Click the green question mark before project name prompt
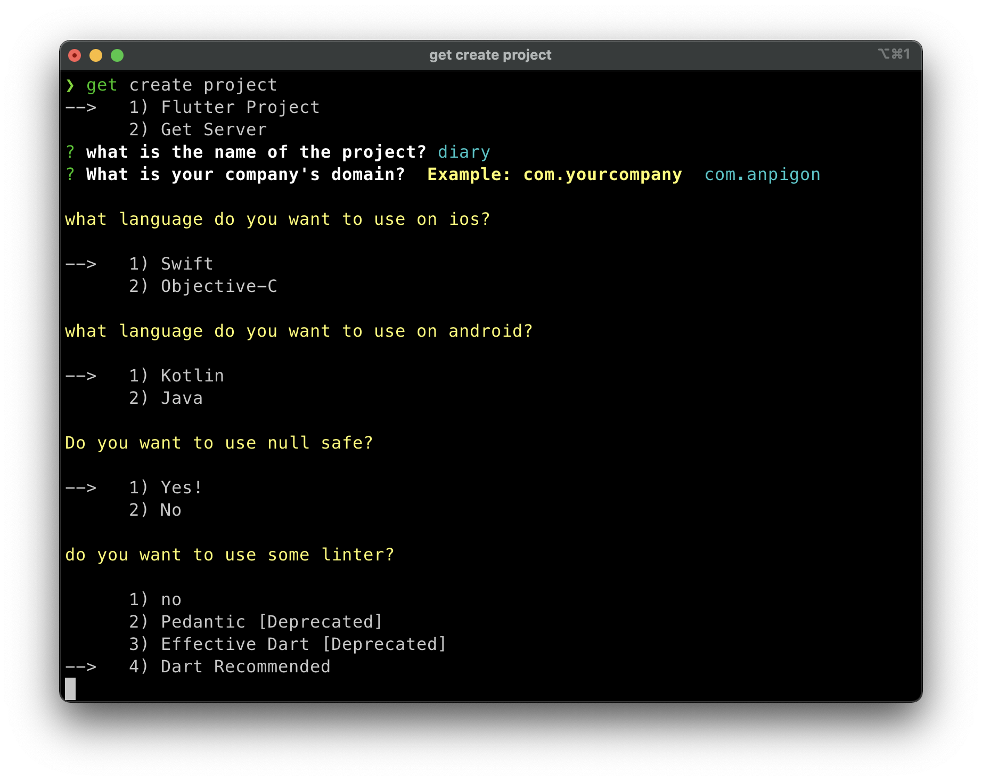The width and height of the screenshot is (982, 781). 70,152
